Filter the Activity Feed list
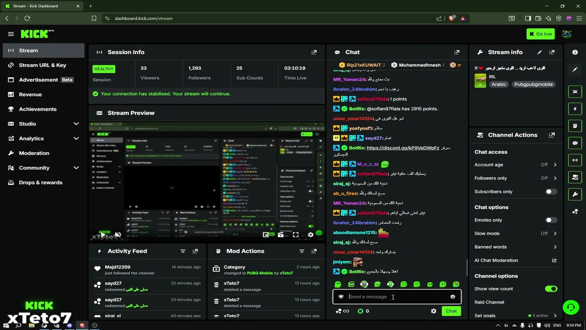The height and width of the screenshot is (330, 586). (183, 251)
